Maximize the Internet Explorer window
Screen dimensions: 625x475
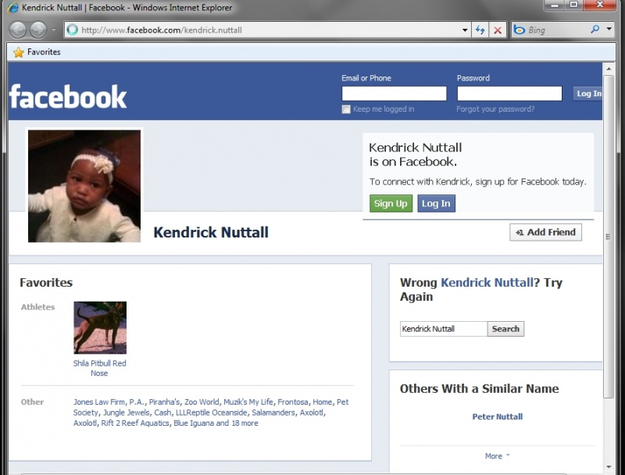tap(573, 5)
